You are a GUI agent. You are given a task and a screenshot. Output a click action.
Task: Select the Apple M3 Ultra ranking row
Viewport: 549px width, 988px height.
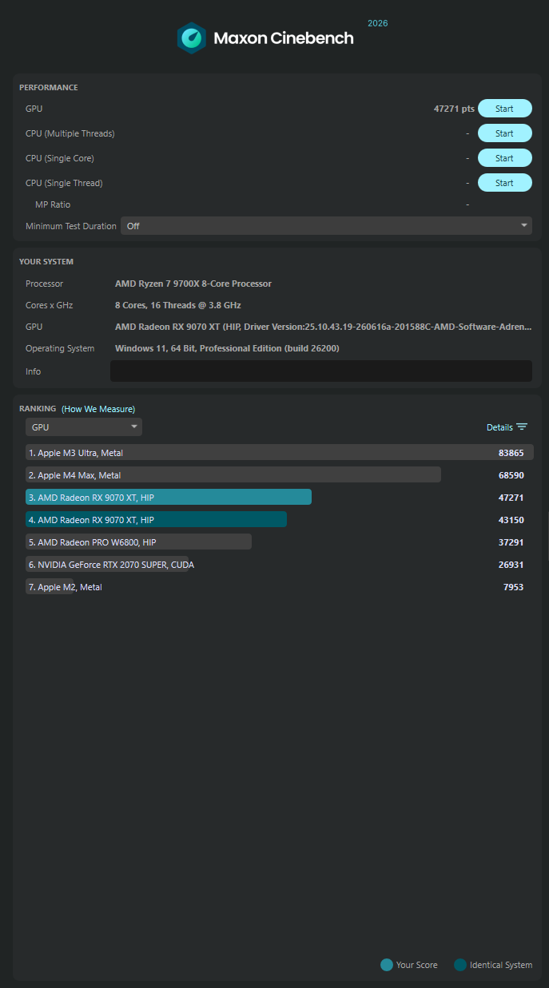click(x=279, y=453)
